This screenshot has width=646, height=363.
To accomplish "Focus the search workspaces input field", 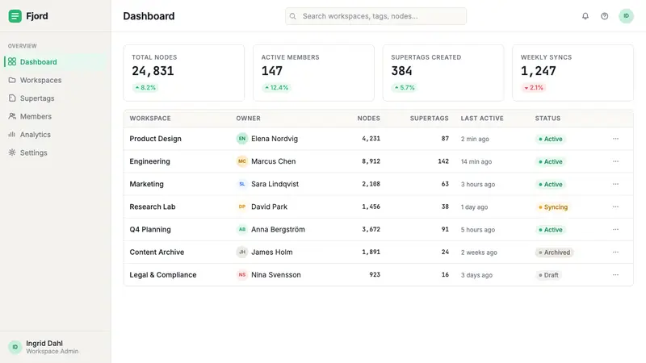I will 375,16.
